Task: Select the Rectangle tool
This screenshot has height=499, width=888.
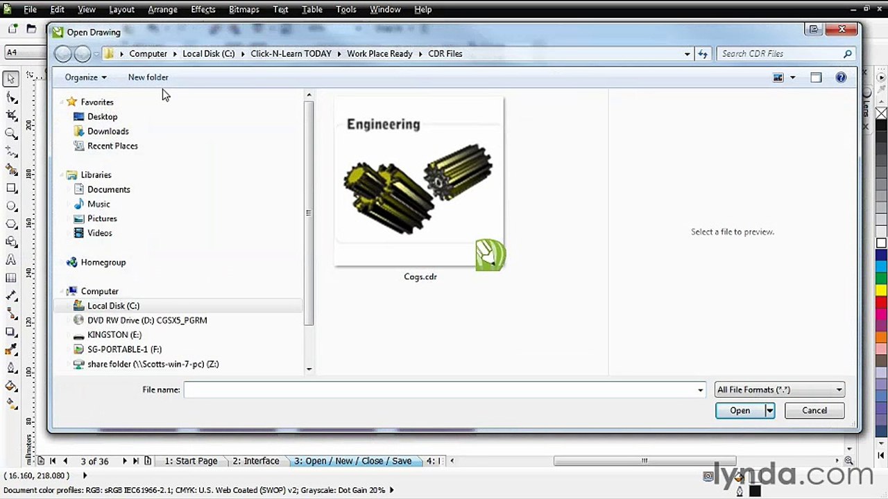Action: point(11,188)
